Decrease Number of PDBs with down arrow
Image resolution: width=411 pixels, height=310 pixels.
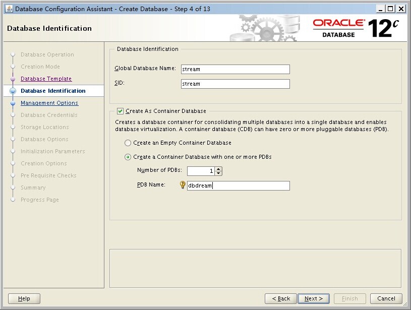tap(218, 173)
